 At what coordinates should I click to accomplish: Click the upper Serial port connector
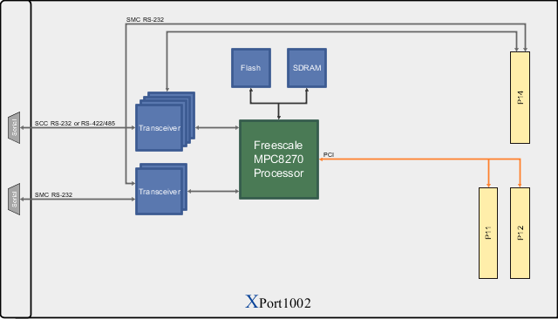[14, 127]
